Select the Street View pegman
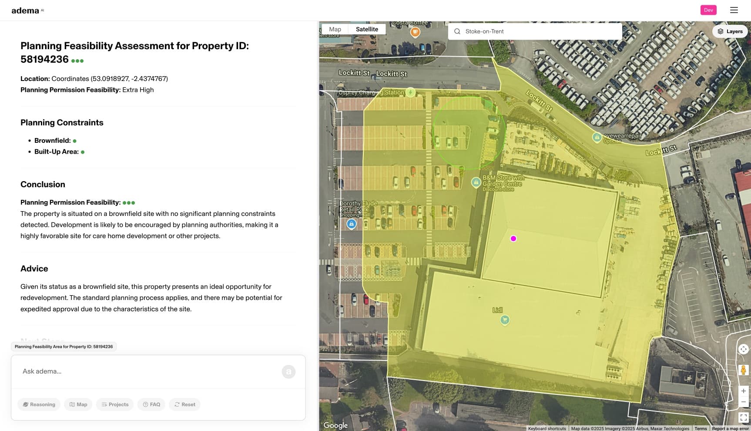The width and height of the screenshot is (751, 431). pyautogui.click(x=743, y=370)
